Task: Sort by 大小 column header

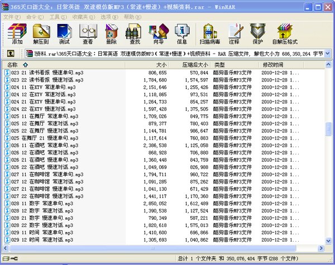Action: pos(147,65)
